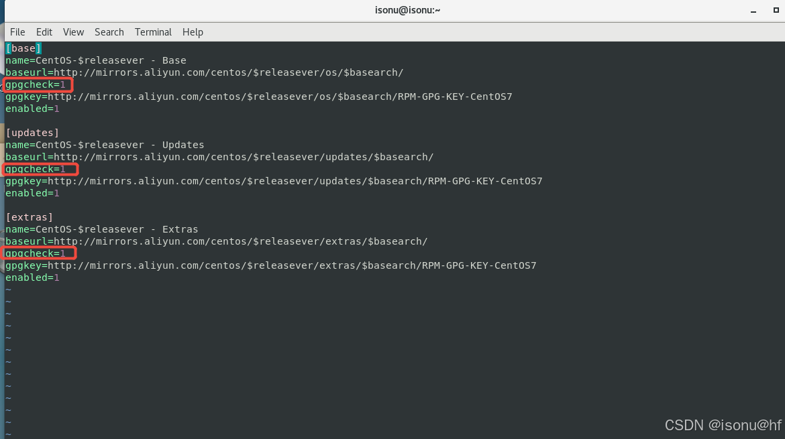Image resolution: width=785 pixels, height=439 pixels.
Task: Select the name=CentOS-$releasever - Updates line
Action: click(x=104, y=144)
